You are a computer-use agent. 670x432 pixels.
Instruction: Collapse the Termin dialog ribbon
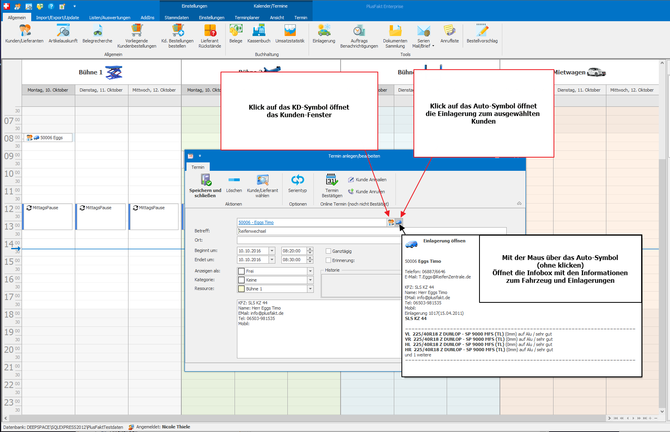pyautogui.click(x=519, y=204)
